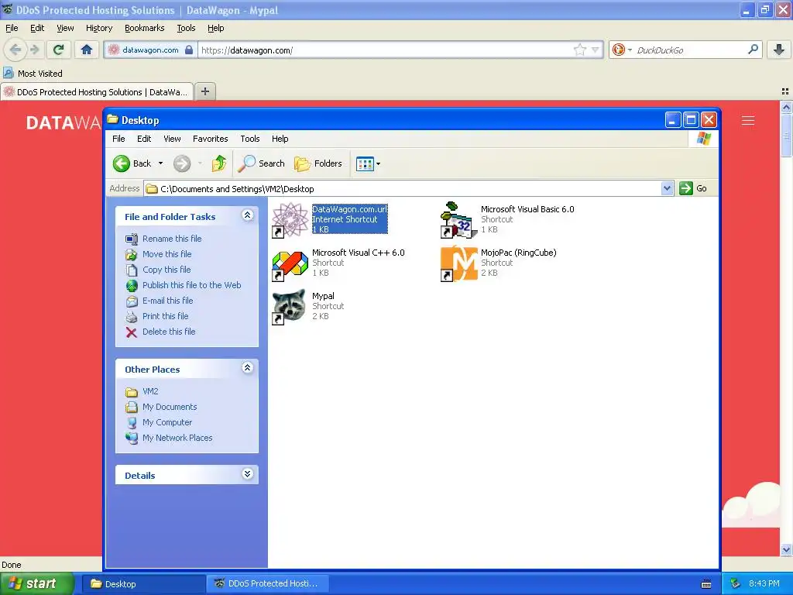Open search engine selector DuckDuckGo icon
Screen dimensions: 793x595
[x=618, y=50]
